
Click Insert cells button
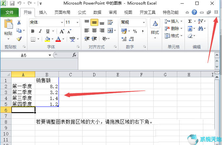pos(173,21)
